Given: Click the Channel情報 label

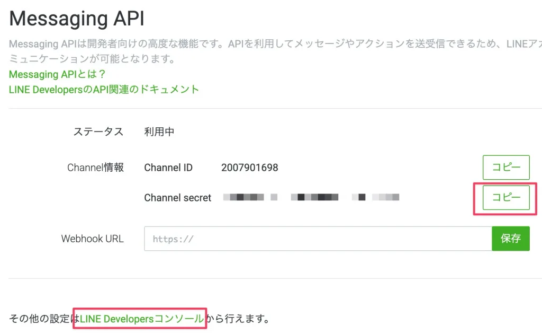Looking at the screenshot, I should (95, 168).
